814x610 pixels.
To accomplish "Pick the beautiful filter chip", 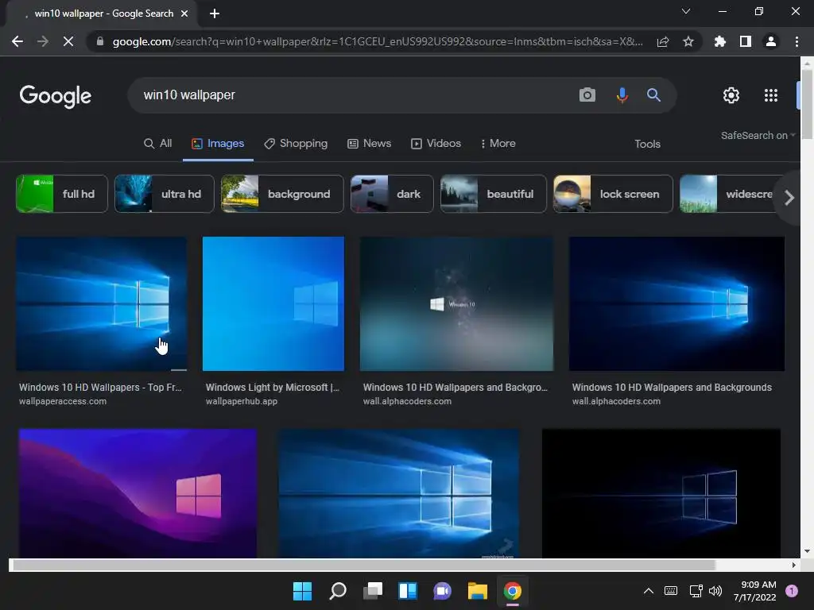I will coord(493,194).
